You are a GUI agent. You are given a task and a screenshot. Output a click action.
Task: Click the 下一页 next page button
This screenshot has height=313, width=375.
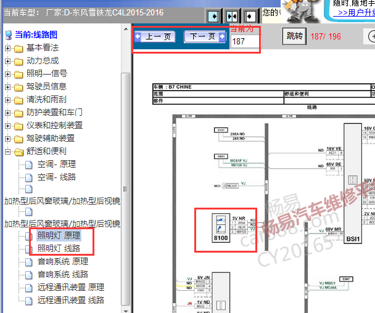coord(205,36)
